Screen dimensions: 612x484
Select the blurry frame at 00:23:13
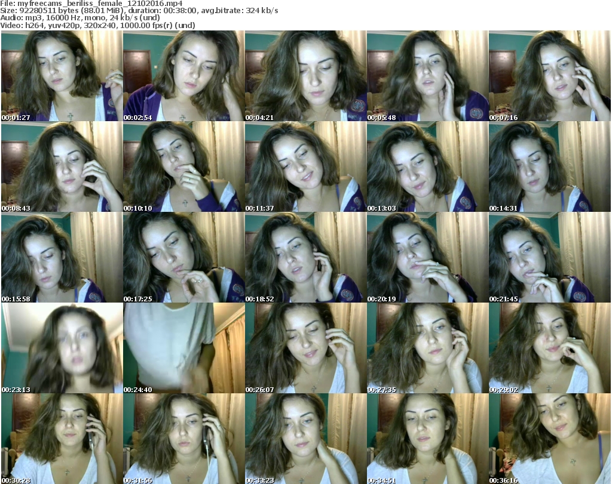[x=62, y=348]
